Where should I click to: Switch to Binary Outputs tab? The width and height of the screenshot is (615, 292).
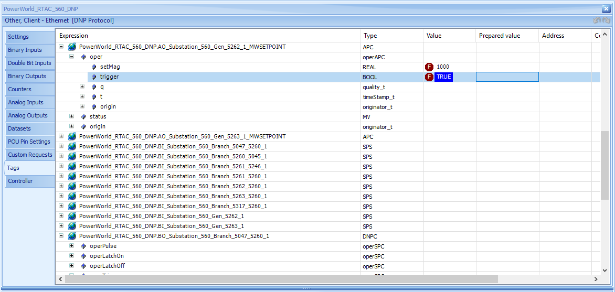(x=30, y=76)
